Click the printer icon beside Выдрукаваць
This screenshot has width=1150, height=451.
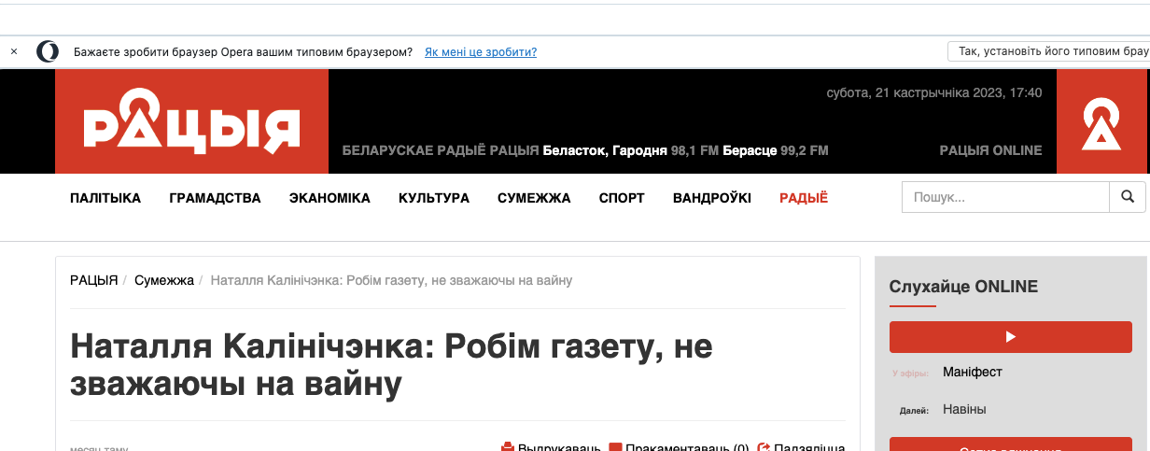click(x=508, y=447)
